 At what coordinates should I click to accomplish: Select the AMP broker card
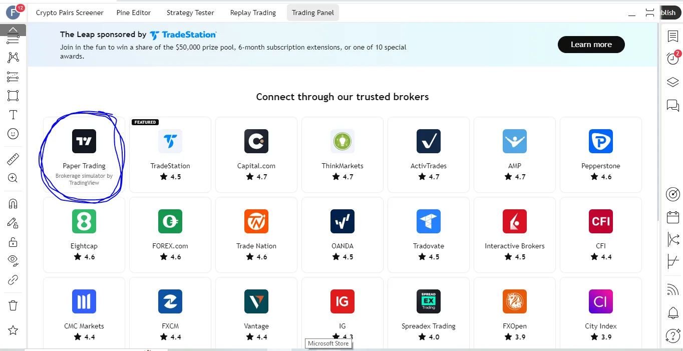click(515, 155)
